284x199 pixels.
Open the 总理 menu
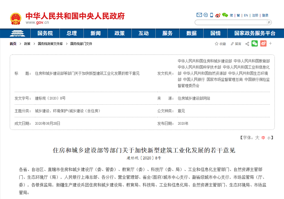(x=72, y=33)
